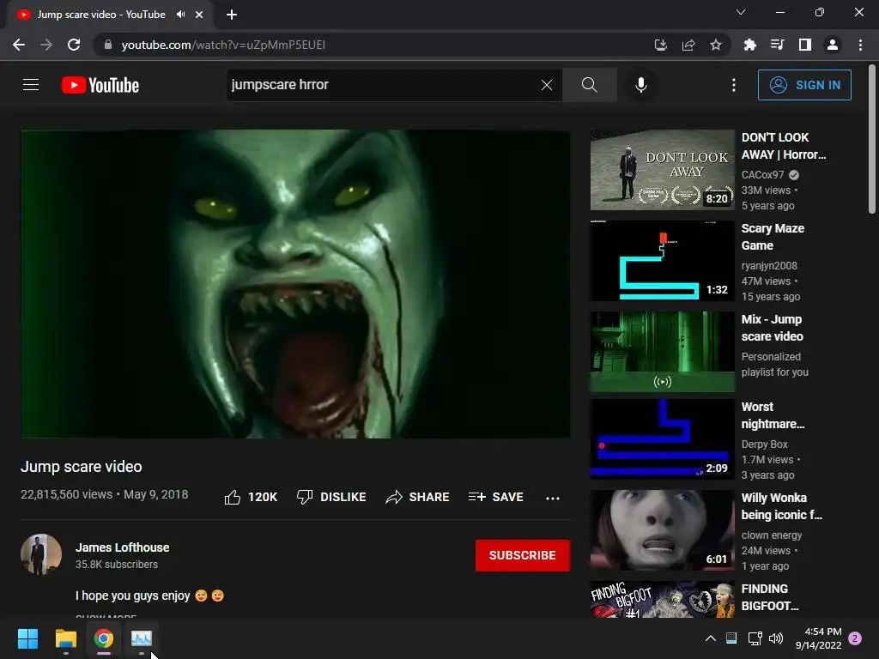Open the Windows Start menu
This screenshot has height=659, width=879.
[x=27, y=638]
